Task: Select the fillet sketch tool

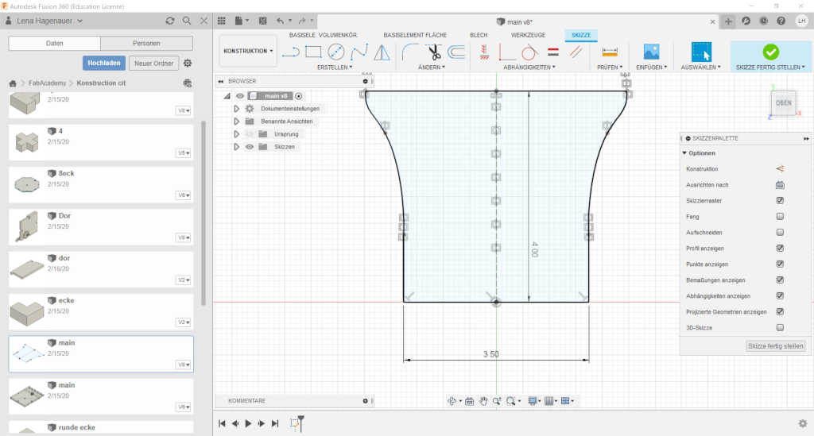Action: [x=411, y=52]
